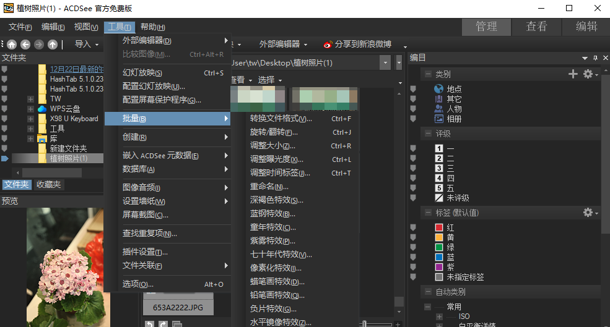
Task: Collapse the 标签 section
Action: point(428,213)
